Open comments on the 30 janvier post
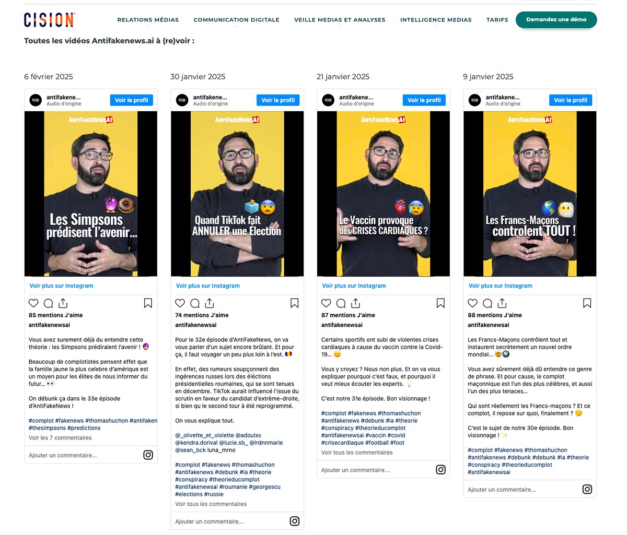The width and height of the screenshot is (627, 535). point(194,303)
